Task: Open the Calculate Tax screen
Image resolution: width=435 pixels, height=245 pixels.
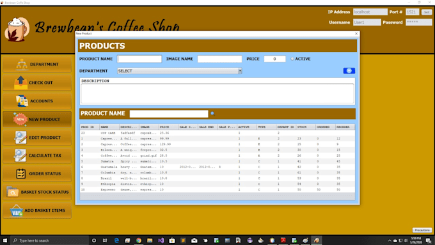Action: 37,155
